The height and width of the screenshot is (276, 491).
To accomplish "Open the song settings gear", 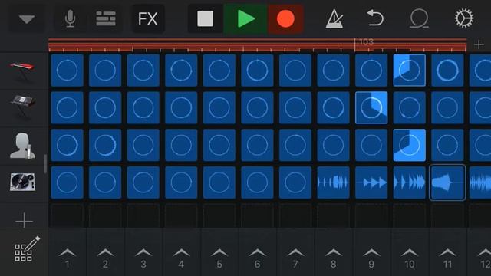I will [464, 18].
